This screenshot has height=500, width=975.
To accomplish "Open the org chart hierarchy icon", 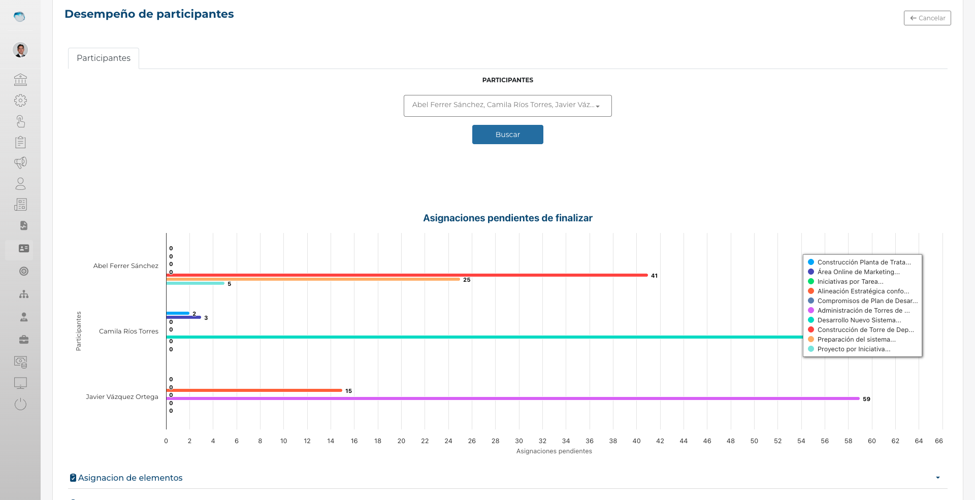I will (x=23, y=294).
